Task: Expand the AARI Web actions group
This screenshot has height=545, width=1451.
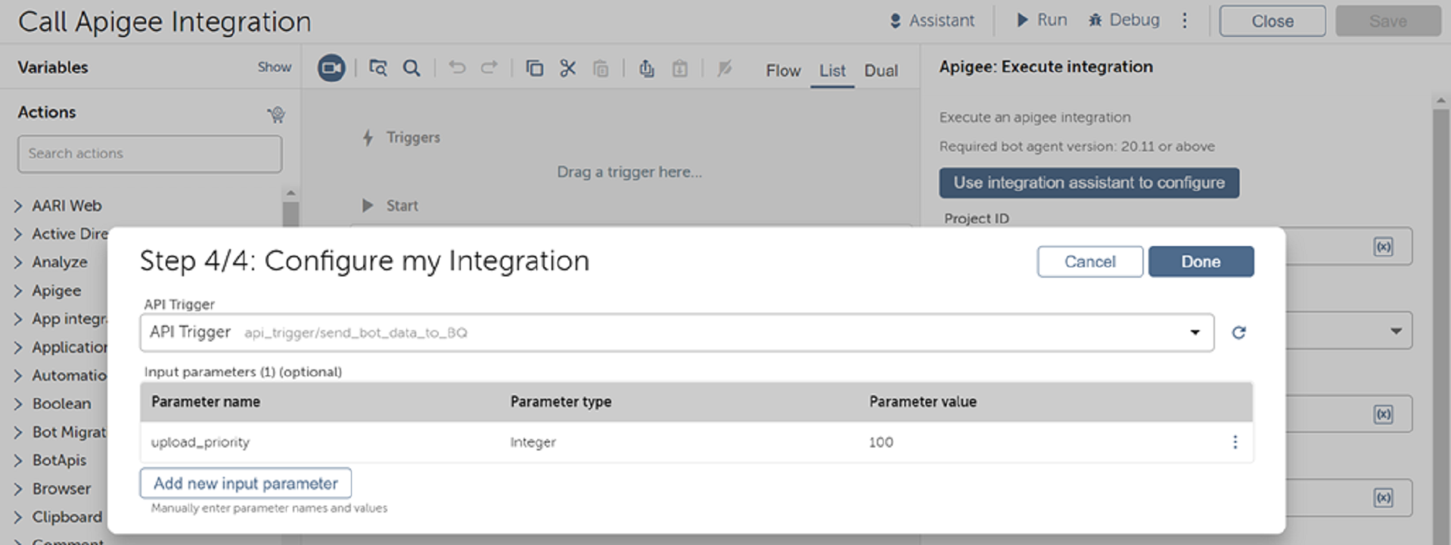Action: click(18, 206)
